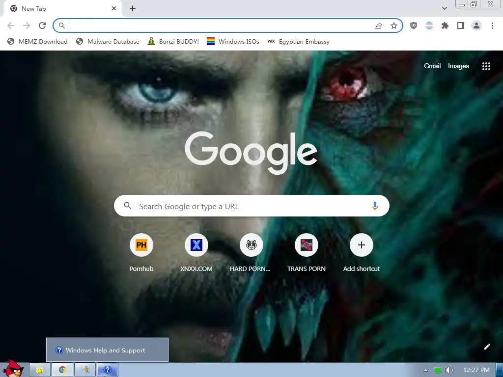This screenshot has width=503, height=377.
Task: Click the Add shortcut plus button
Action: tap(362, 245)
